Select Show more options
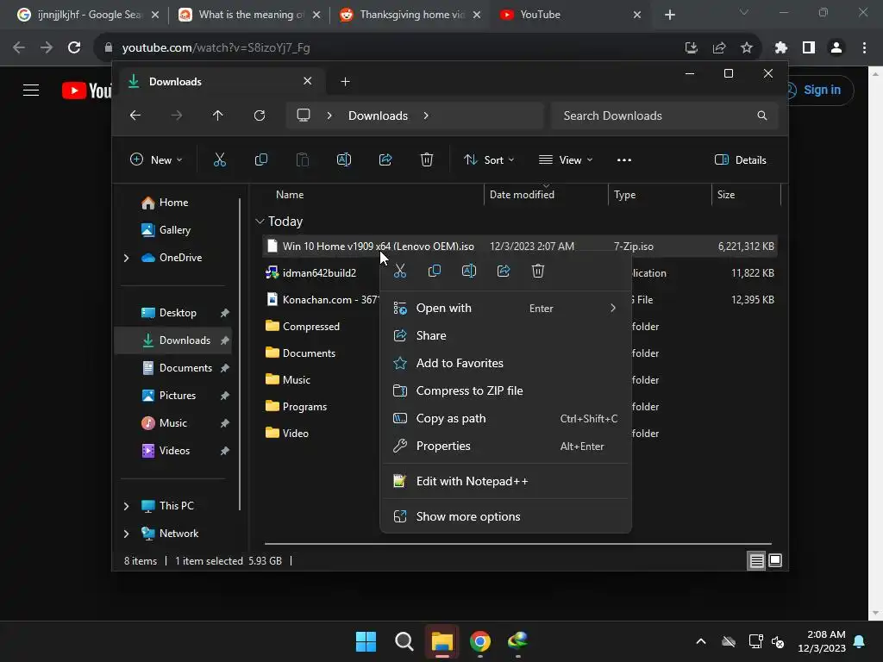 (505, 517)
